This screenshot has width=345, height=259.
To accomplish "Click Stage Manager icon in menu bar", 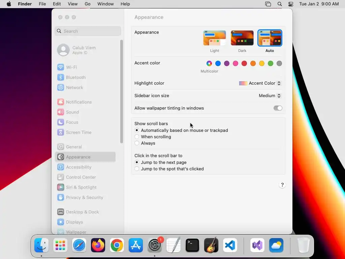I will (268, 4).
